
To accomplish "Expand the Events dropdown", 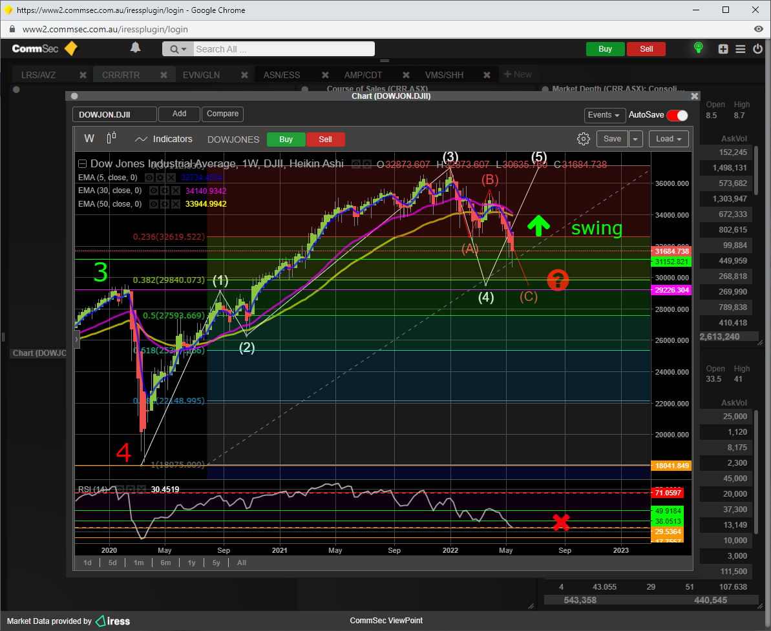I will click(604, 115).
